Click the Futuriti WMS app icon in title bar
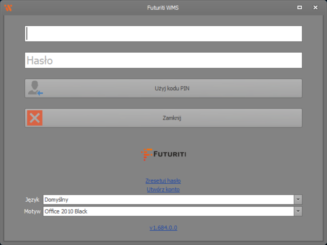The image size is (327, 245). coord(8,7)
